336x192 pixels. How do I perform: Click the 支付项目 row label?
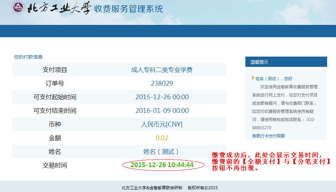(55, 70)
